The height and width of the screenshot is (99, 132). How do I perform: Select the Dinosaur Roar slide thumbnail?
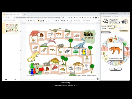point(12,28)
